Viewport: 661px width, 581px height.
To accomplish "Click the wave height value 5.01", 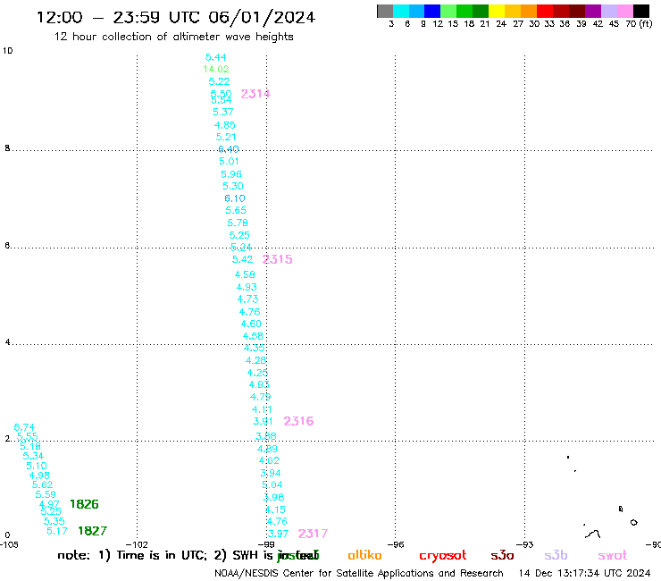I will [x=229, y=161].
